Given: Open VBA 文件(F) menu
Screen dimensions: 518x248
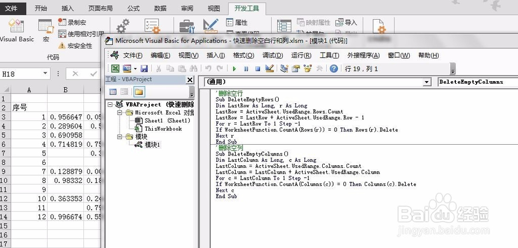Looking at the screenshot, I should [133, 55].
